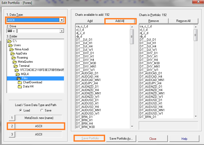Select DT_AUDUSD_MN1 in available charts list
The image size is (204, 145).
pyautogui.click(x=89, y=110)
